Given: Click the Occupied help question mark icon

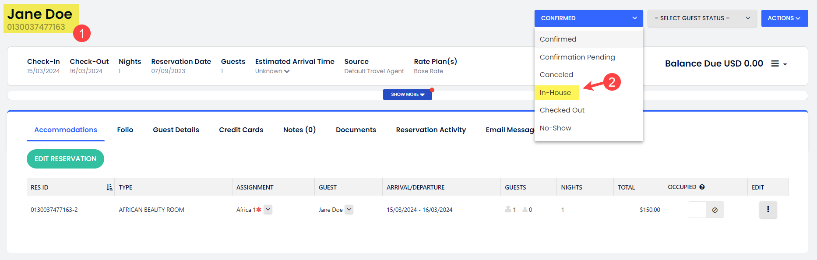Looking at the screenshot, I should (x=702, y=187).
